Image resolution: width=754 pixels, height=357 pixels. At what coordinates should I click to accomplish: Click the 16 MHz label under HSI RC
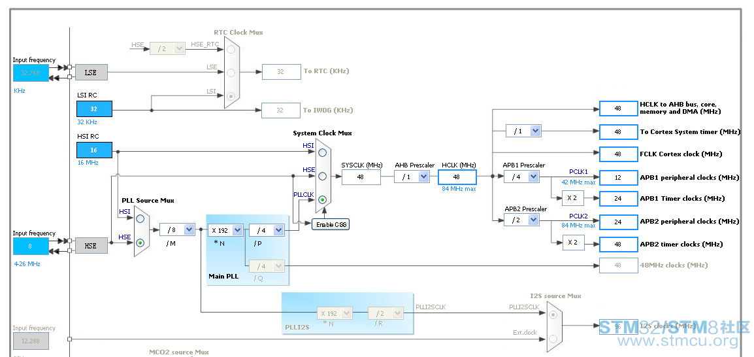88,163
